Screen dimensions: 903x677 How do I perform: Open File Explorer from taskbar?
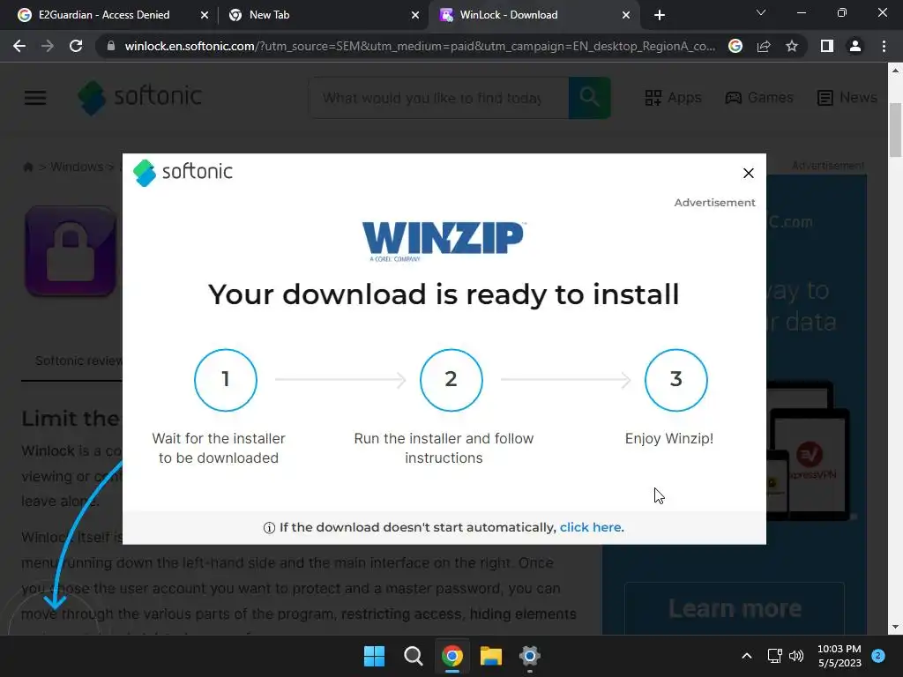491,656
